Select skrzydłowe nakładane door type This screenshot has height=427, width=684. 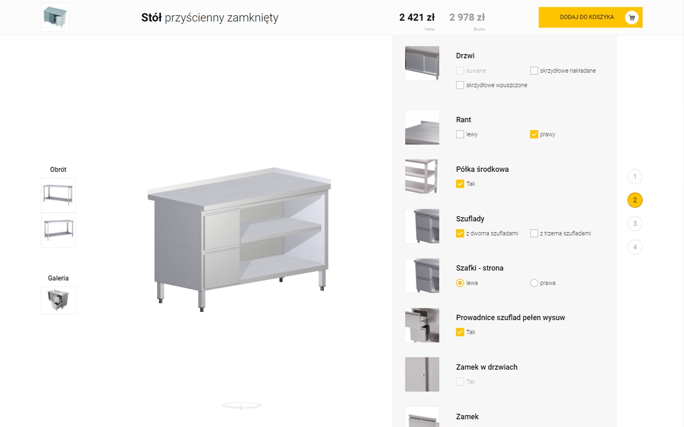point(534,71)
